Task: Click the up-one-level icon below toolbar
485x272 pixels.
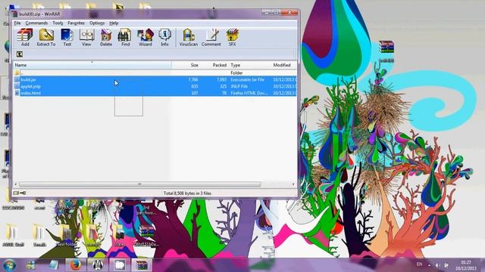Action: coord(20,54)
